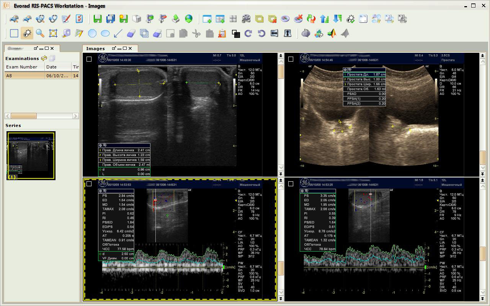Tick the prostate image checkbox top-right
The height and width of the screenshot is (306, 490).
(x=291, y=59)
